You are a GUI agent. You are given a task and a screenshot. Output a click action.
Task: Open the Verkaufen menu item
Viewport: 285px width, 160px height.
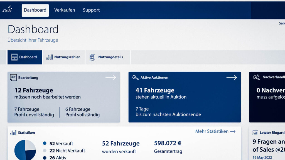point(65,10)
